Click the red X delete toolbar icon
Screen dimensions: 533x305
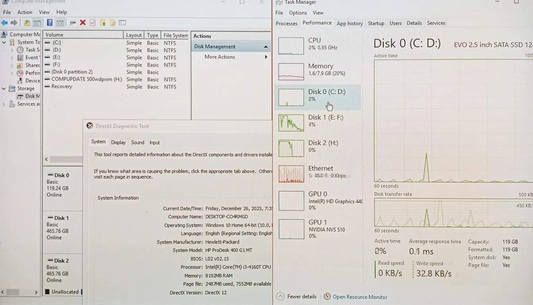(83, 23)
